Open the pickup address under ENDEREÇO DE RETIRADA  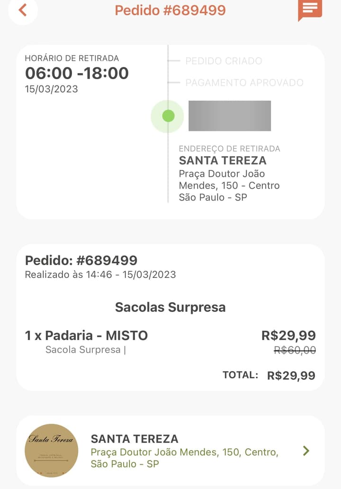pos(229,185)
